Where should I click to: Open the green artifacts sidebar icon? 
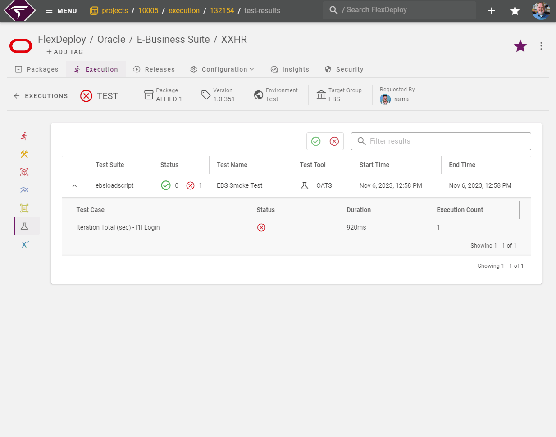[x=24, y=208]
